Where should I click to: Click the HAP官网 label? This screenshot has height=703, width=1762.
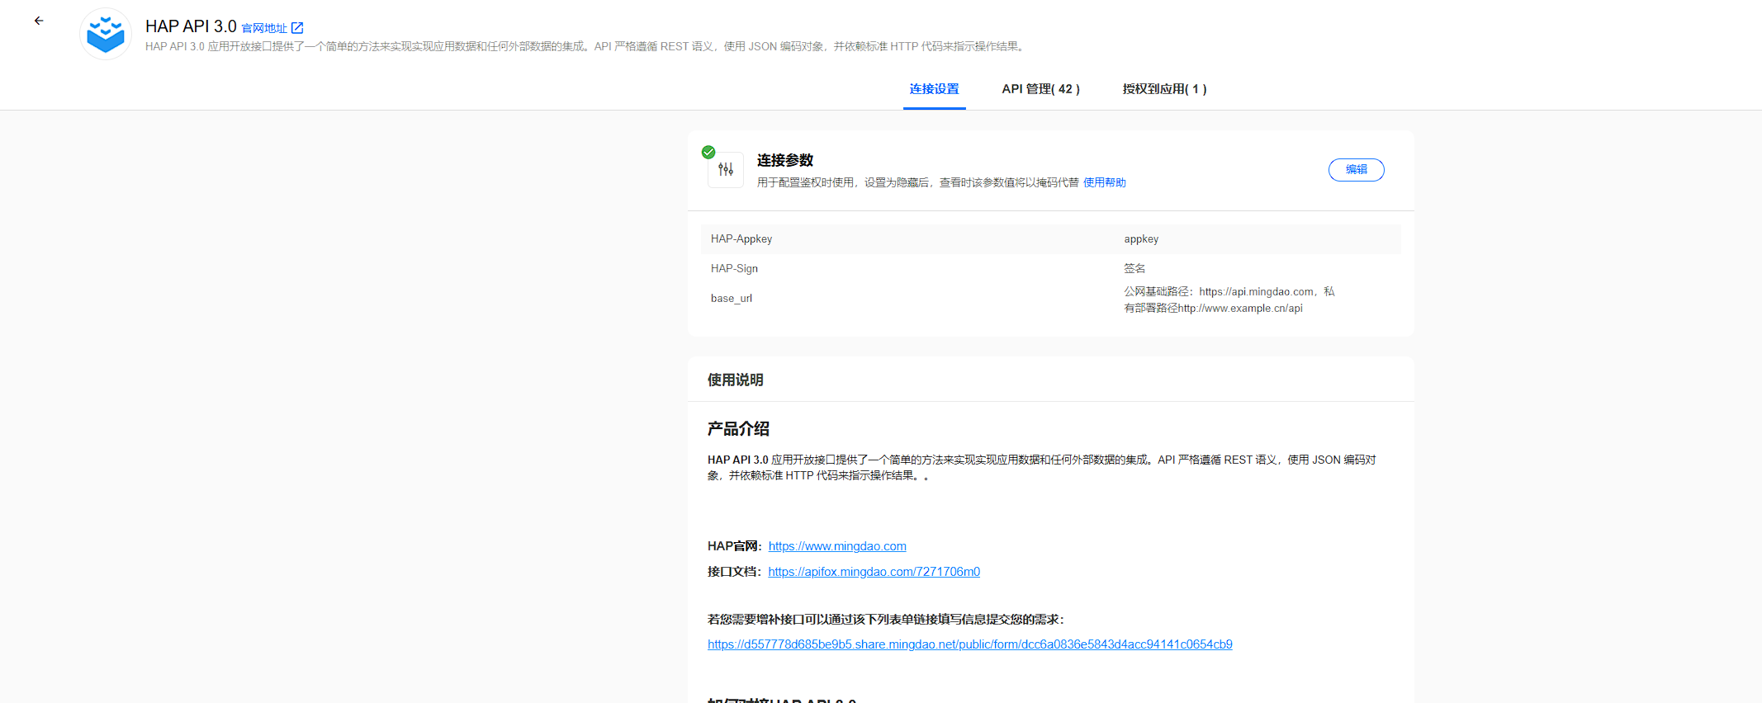[735, 546]
